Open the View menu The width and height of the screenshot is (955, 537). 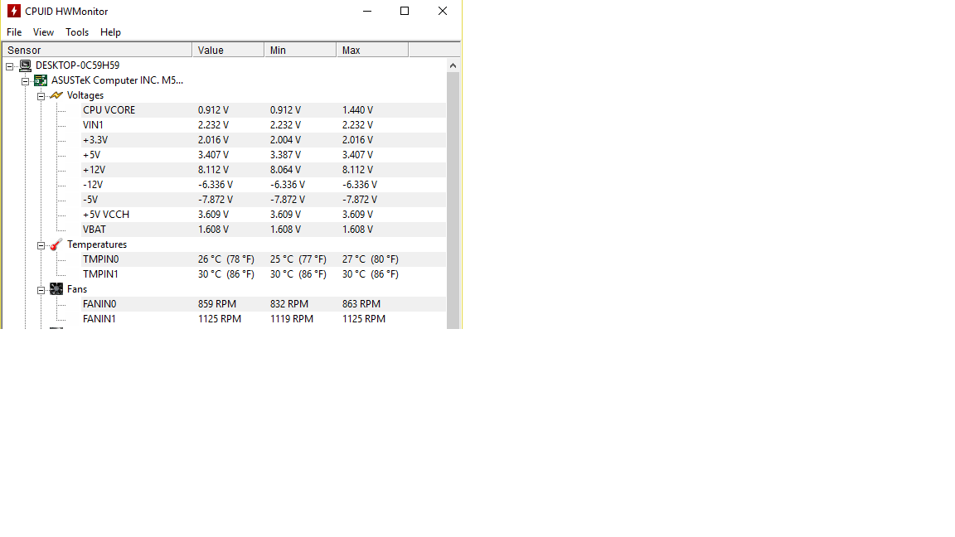43,32
